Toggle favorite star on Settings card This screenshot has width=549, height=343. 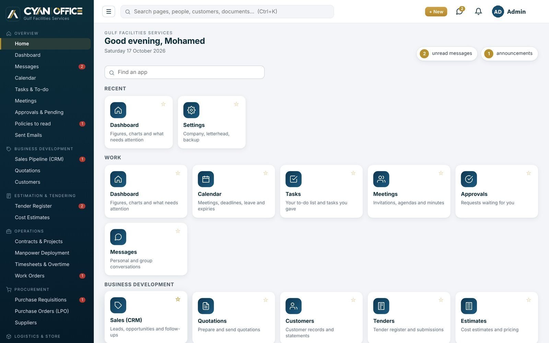(x=236, y=104)
